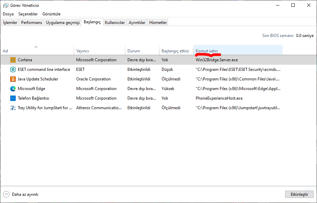Open the Dosya menu

pyautogui.click(x=8, y=14)
